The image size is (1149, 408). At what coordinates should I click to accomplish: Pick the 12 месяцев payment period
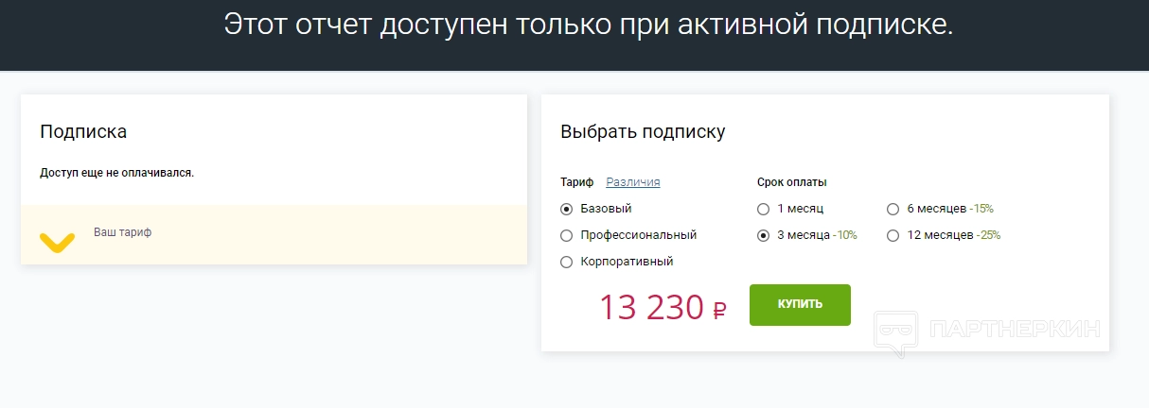[893, 235]
